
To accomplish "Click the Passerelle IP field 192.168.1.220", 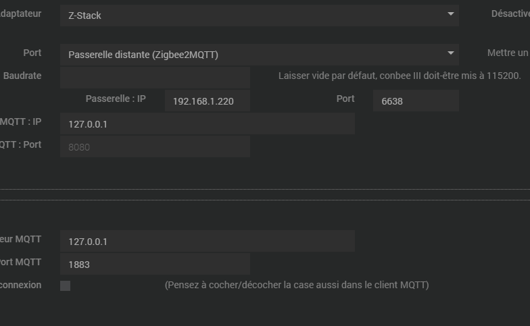I will [207, 101].
